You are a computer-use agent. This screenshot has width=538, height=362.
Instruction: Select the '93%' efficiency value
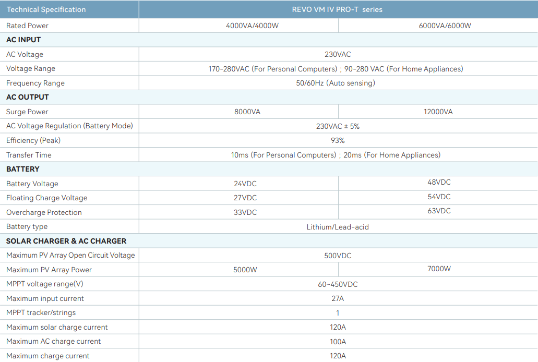point(338,140)
